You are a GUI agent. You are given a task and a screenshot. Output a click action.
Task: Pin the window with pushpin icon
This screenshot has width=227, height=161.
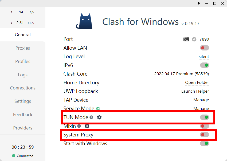(199, 3)
